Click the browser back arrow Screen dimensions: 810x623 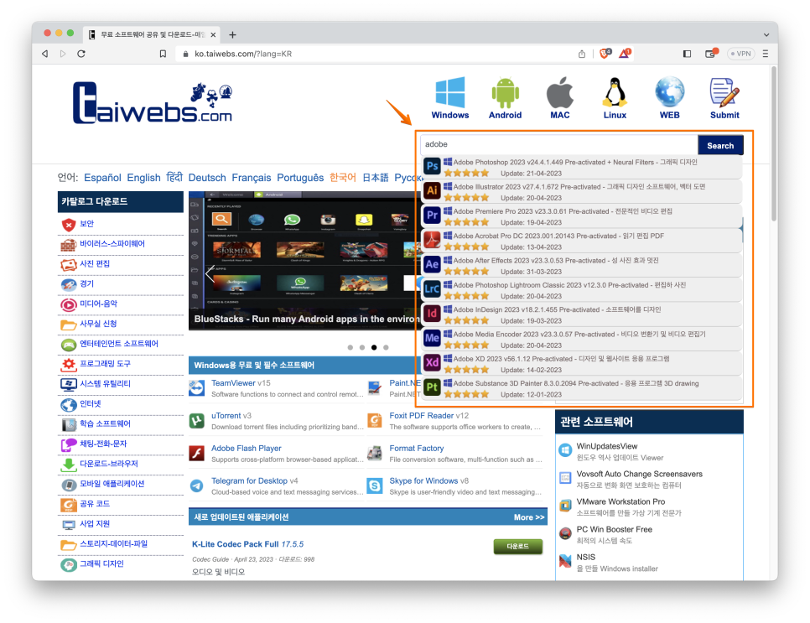45,54
